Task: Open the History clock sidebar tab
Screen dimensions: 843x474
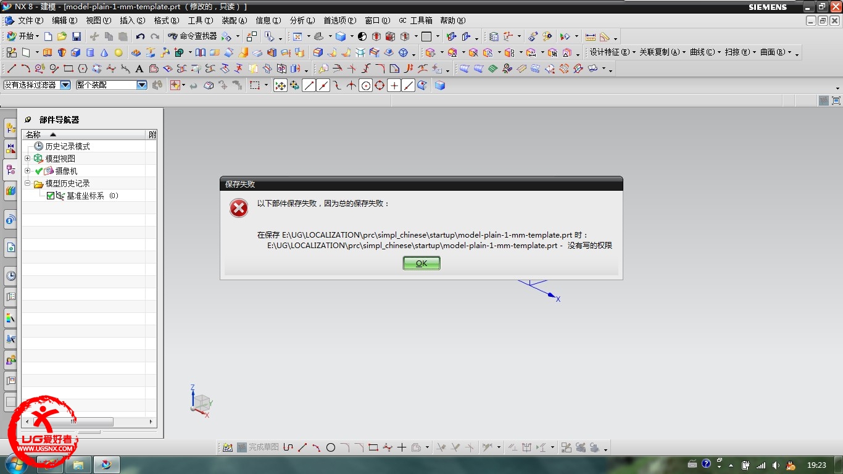Action: click(x=10, y=275)
